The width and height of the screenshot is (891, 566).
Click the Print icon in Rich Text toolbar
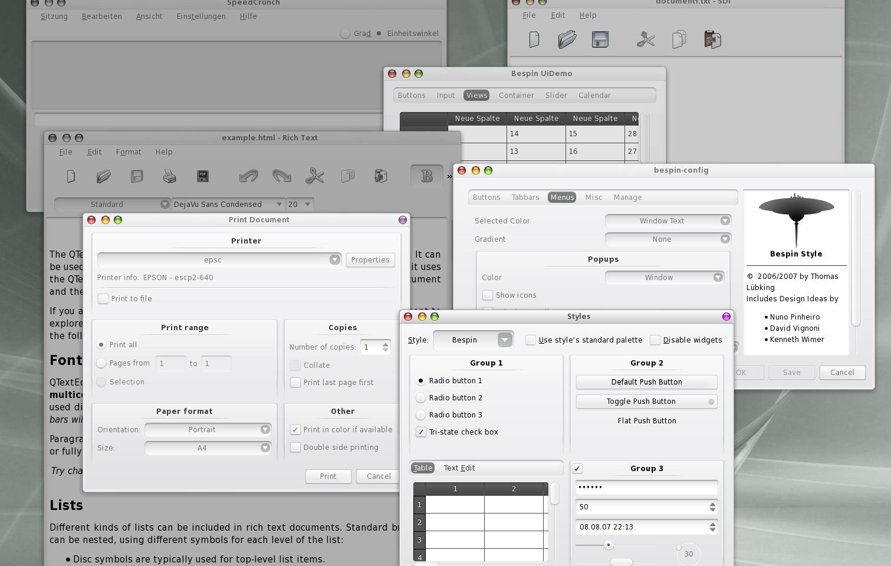click(x=169, y=176)
